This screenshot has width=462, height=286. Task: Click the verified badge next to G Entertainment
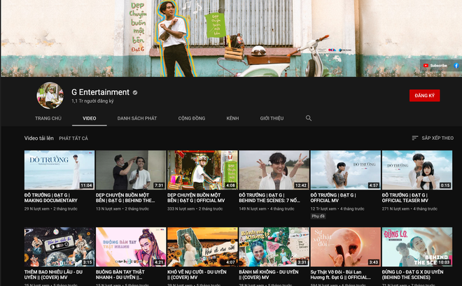point(135,92)
